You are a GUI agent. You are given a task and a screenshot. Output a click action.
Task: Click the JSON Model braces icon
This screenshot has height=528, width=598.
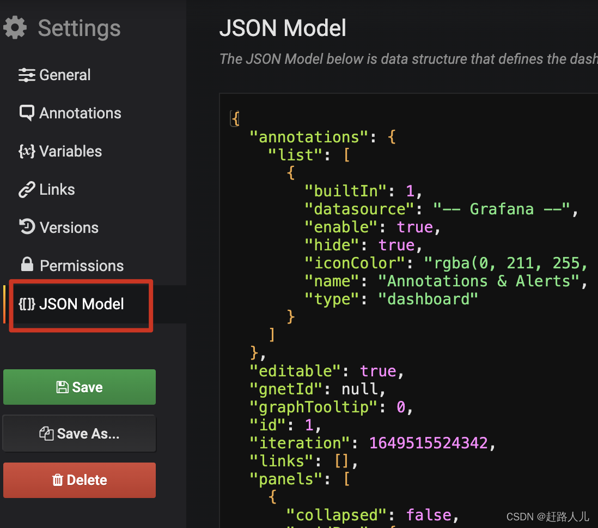pyautogui.click(x=27, y=304)
